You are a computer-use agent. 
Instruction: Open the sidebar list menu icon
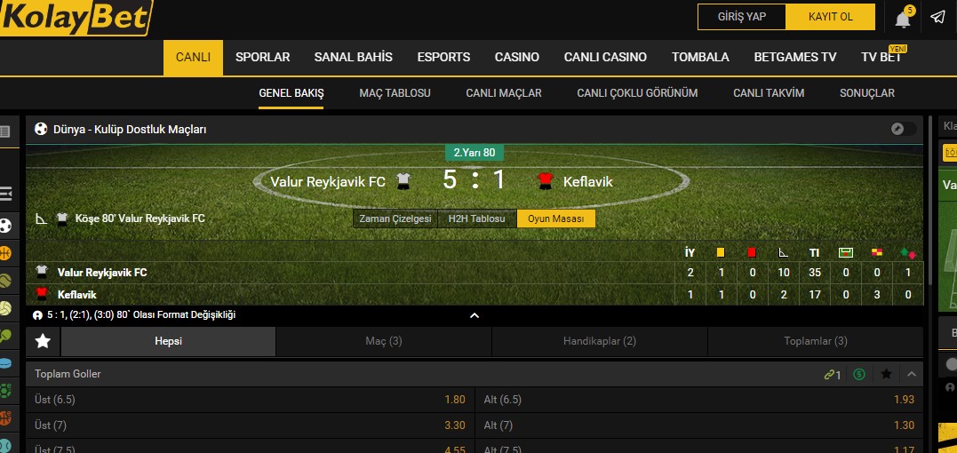tap(5, 195)
